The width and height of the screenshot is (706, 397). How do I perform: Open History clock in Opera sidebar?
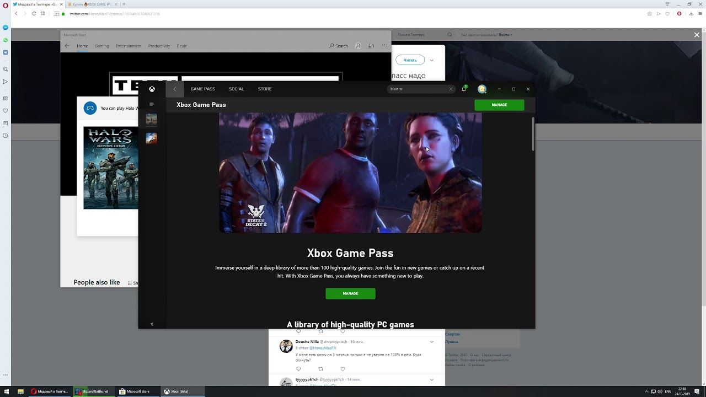point(6,136)
